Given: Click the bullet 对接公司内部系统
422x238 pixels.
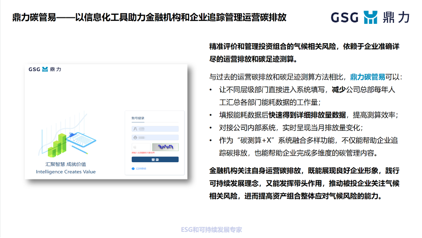Looking at the screenshot, I should [291, 128].
